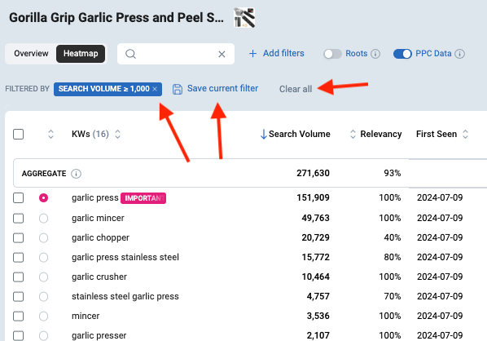This screenshot has height=341, width=487.
Task: Open the AGGREGATE info icon
Action: click(x=76, y=174)
